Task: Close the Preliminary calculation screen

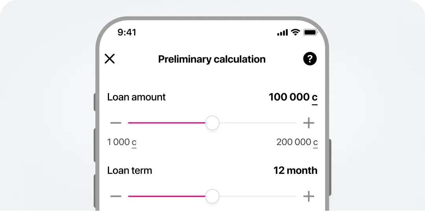Action: (x=109, y=59)
